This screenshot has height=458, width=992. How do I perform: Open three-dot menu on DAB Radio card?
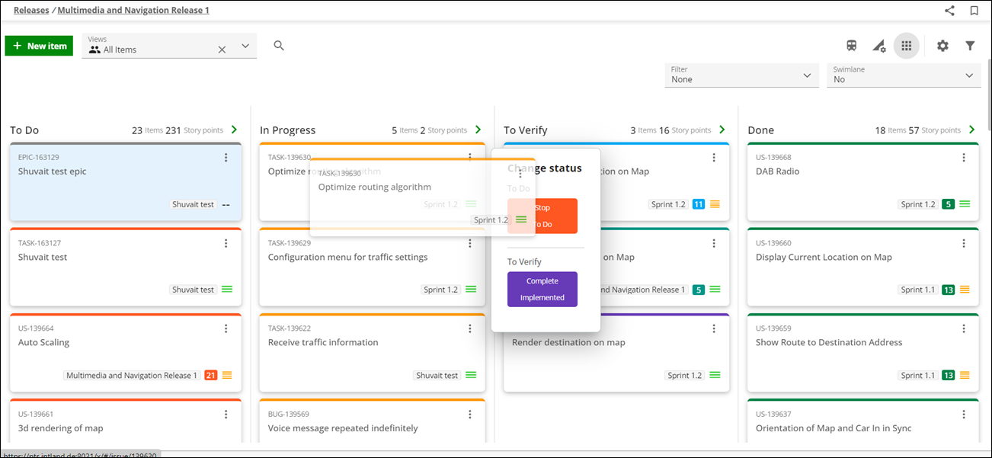[963, 158]
